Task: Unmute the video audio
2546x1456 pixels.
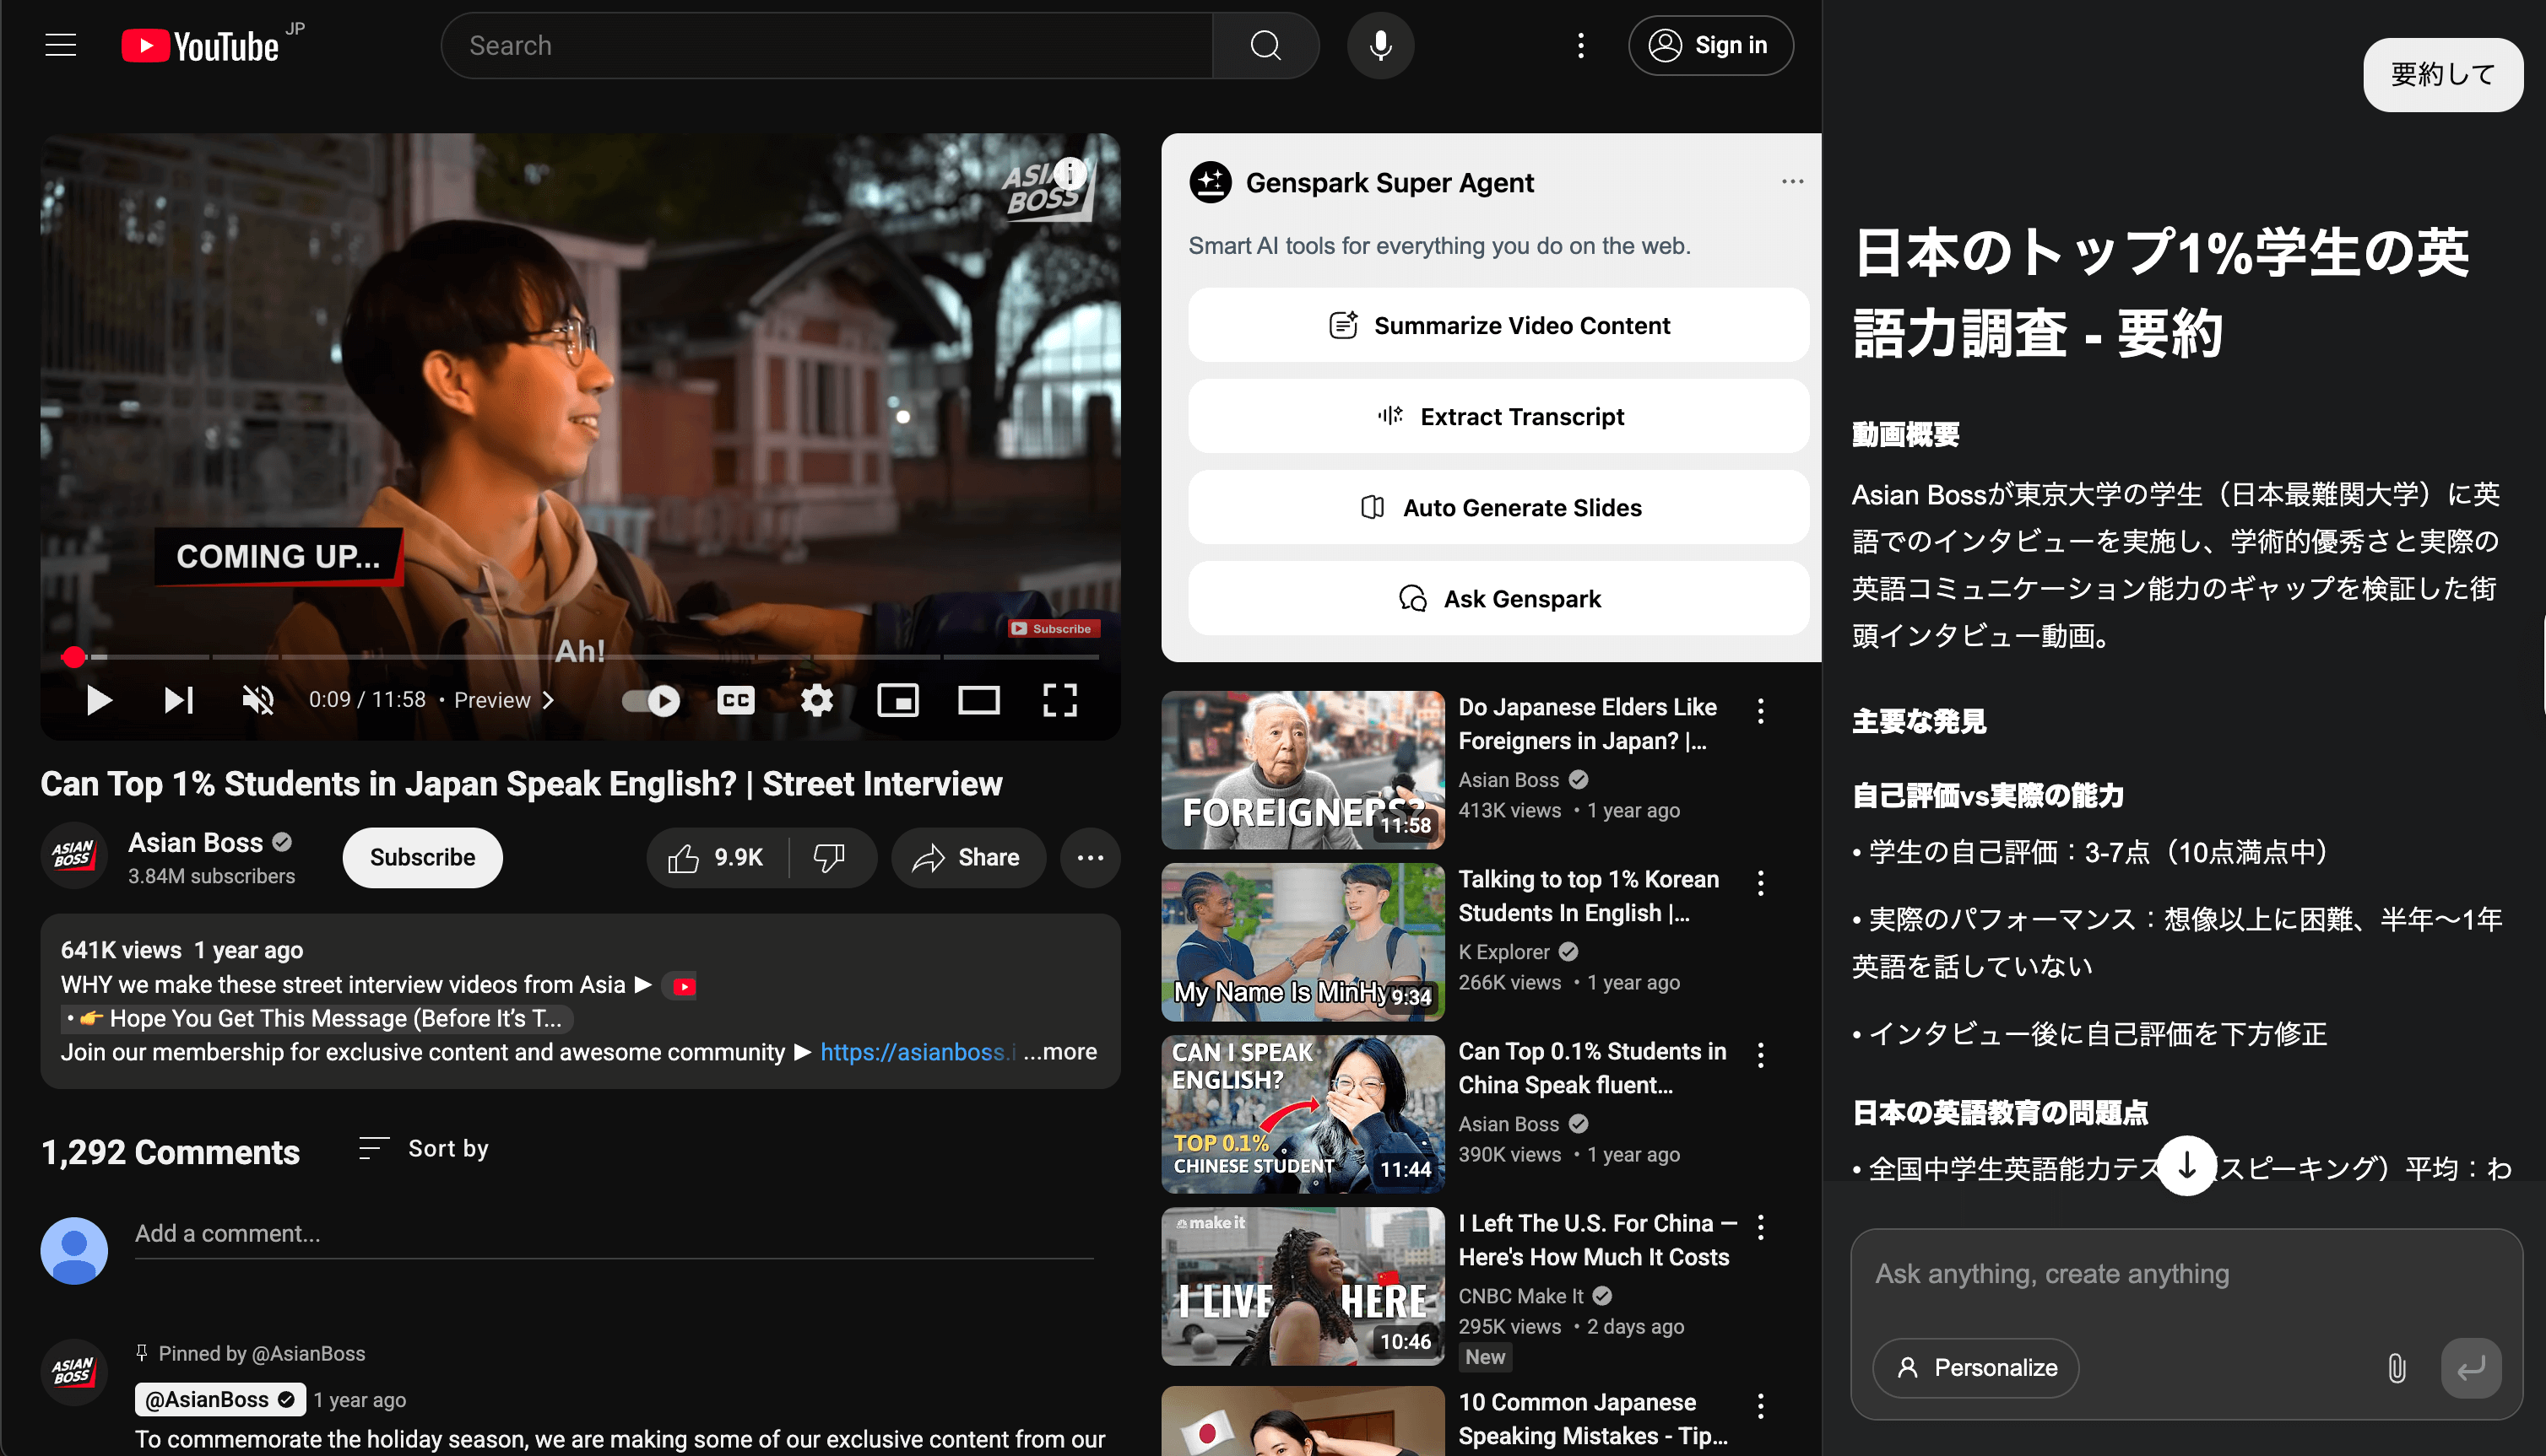Action: (258, 700)
